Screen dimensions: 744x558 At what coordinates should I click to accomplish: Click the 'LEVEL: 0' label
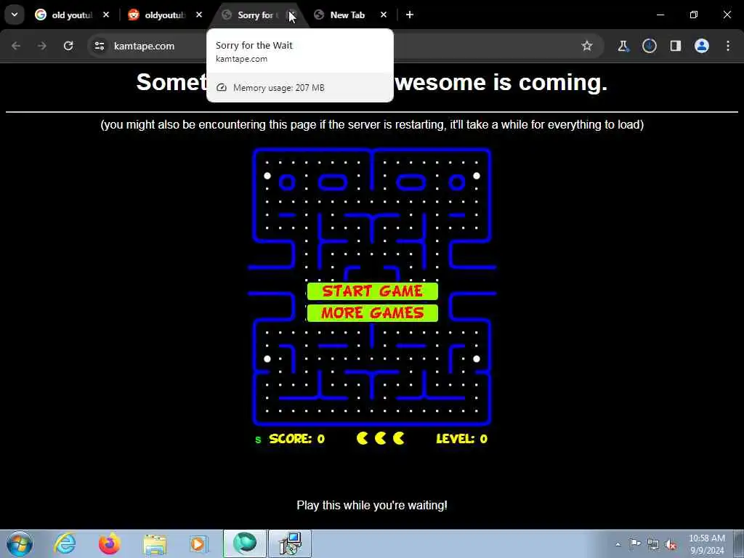tap(461, 438)
